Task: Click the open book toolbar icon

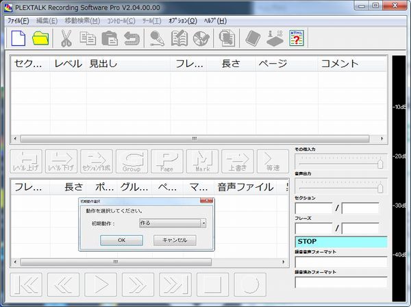Action: point(180,38)
